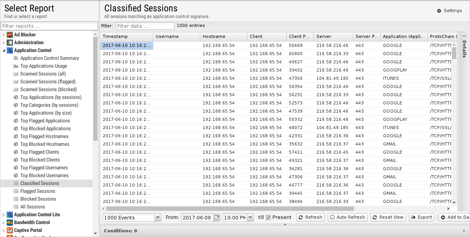Open the calendar date picker icon
Image resolution: width=470 pixels, height=237 pixels.
217,217
